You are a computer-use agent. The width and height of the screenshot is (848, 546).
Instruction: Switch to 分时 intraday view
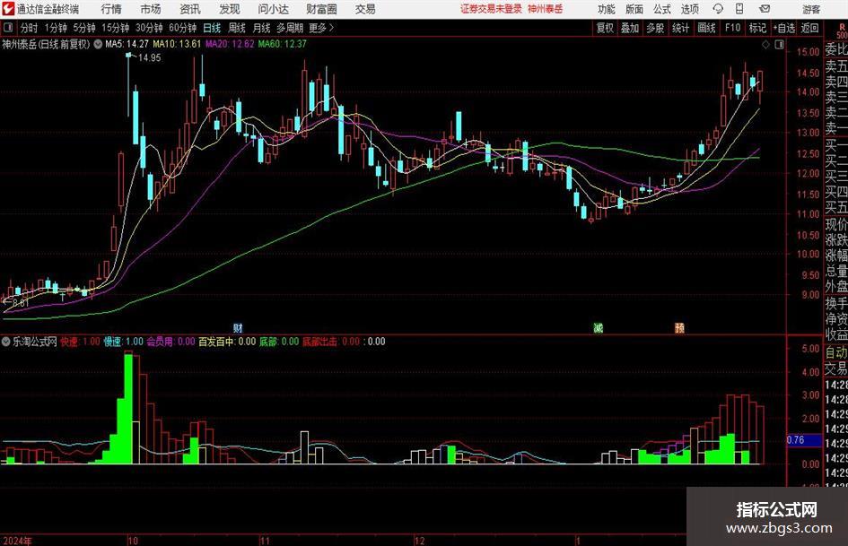coord(29,28)
